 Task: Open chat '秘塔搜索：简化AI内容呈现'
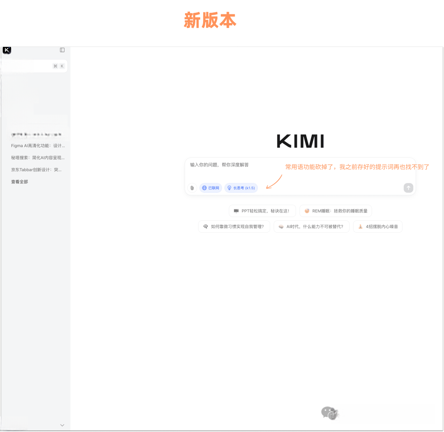(38, 158)
